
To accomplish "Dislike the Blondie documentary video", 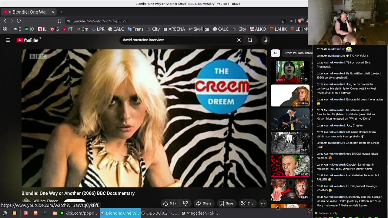I will tap(185, 203).
